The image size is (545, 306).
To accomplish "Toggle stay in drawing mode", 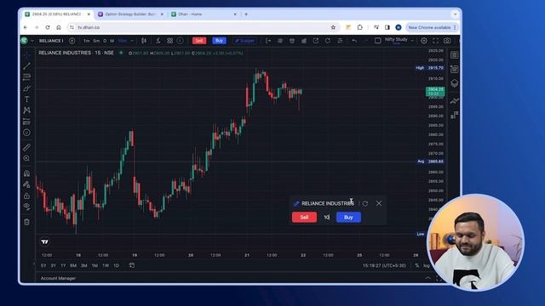I will click(x=26, y=184).
